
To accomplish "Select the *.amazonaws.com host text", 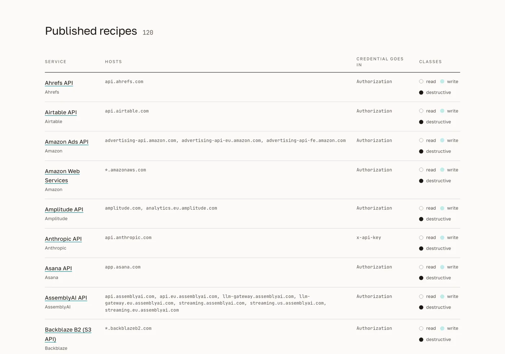I will tap(126, 170).
